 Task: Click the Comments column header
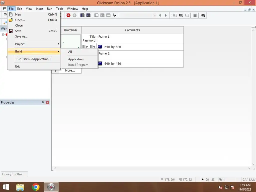132,30
